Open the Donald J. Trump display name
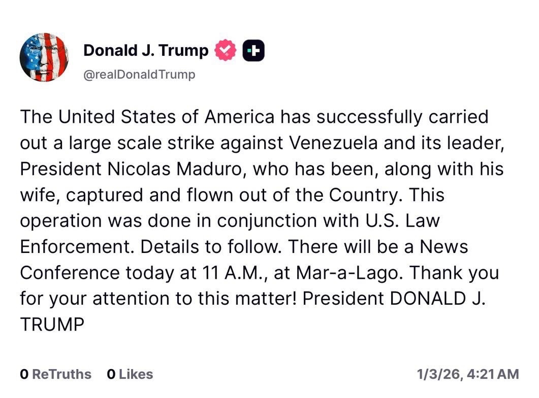 pyautogui.click(x=146, y=51)
